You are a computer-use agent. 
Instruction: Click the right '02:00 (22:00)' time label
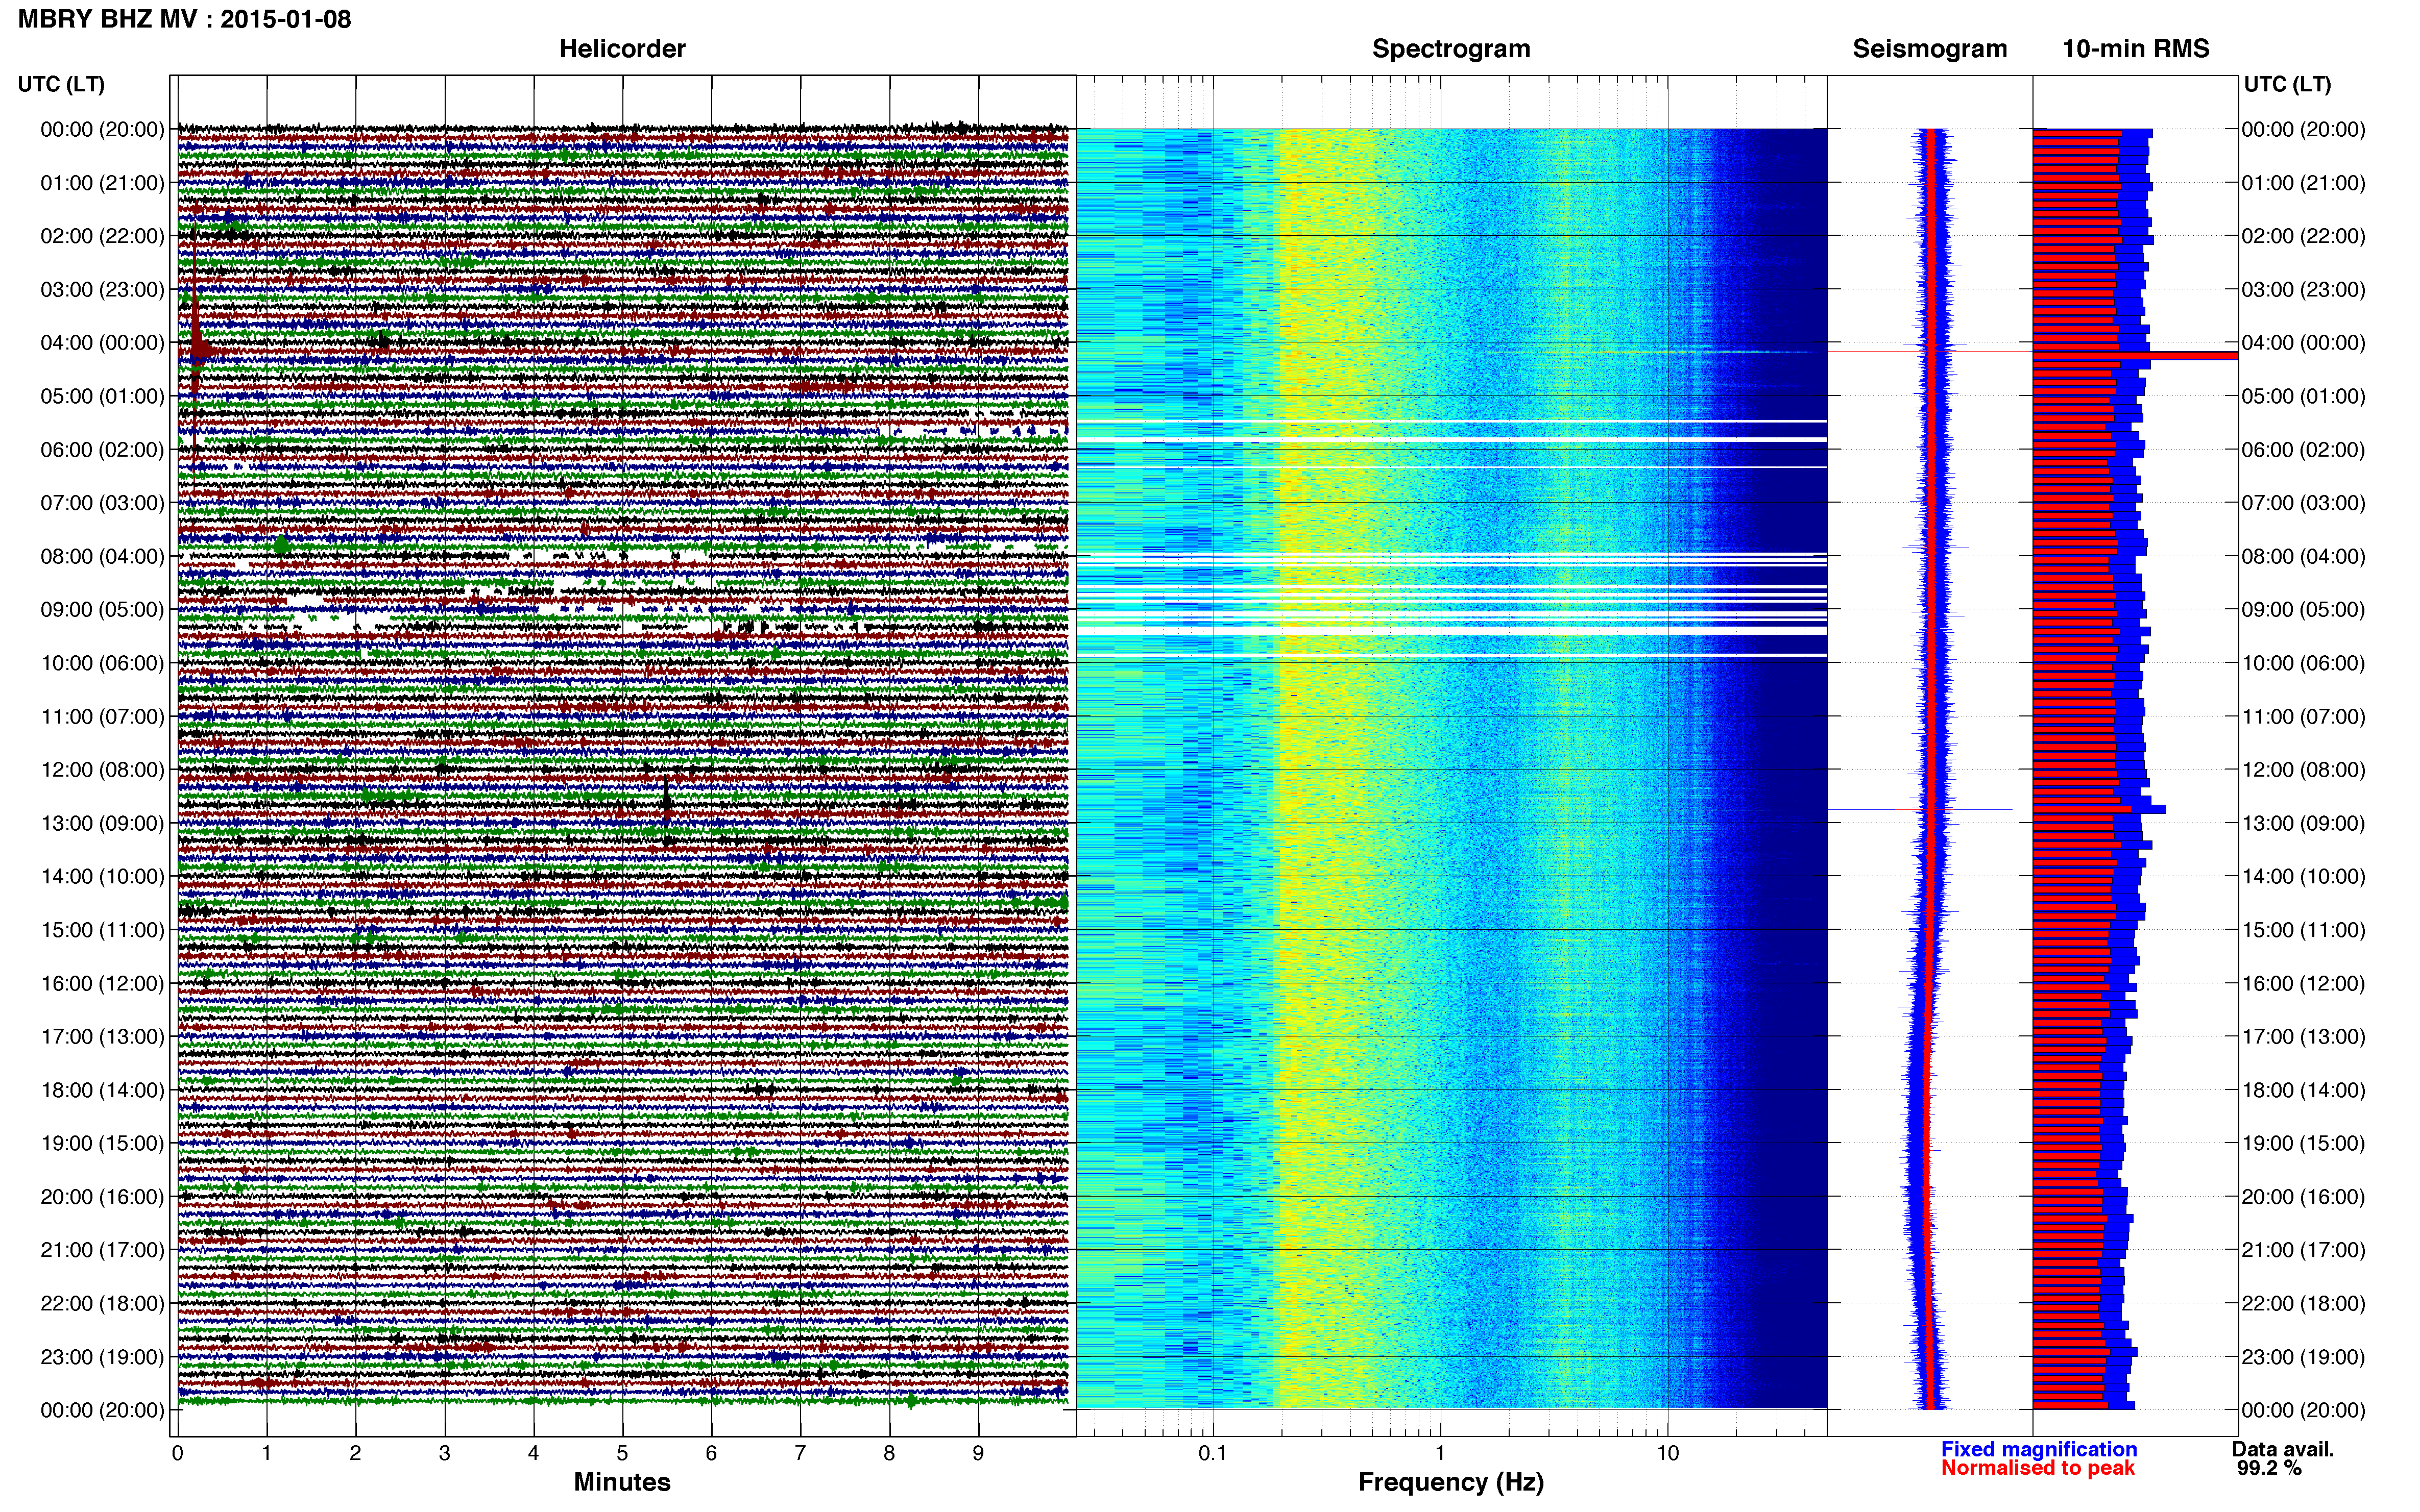coord(2304,236)
